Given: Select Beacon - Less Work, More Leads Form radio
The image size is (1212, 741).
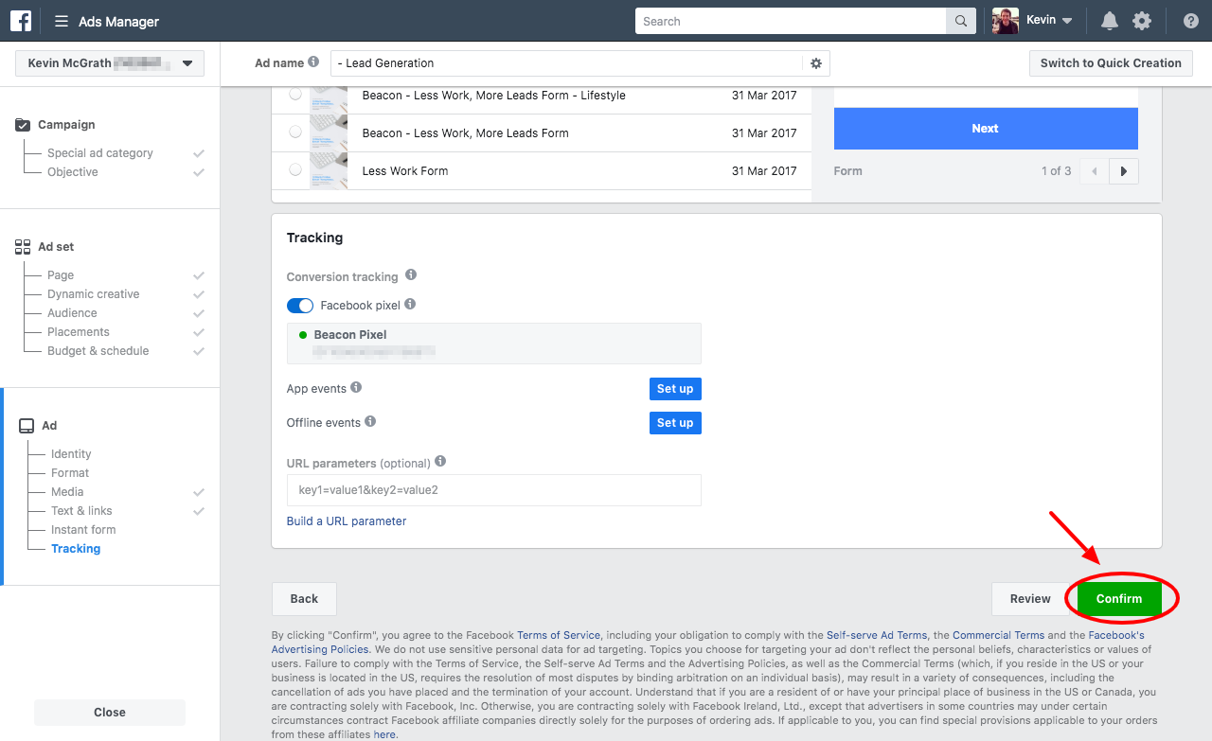Looking at the screenshot, I should (x=295, y=132).
